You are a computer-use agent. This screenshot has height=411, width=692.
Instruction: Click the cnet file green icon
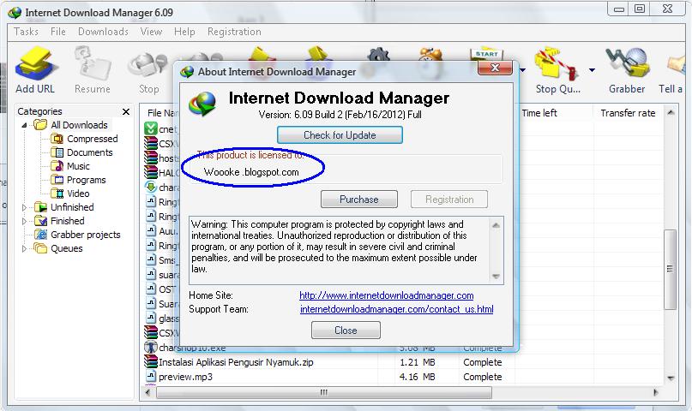point(151,128)
